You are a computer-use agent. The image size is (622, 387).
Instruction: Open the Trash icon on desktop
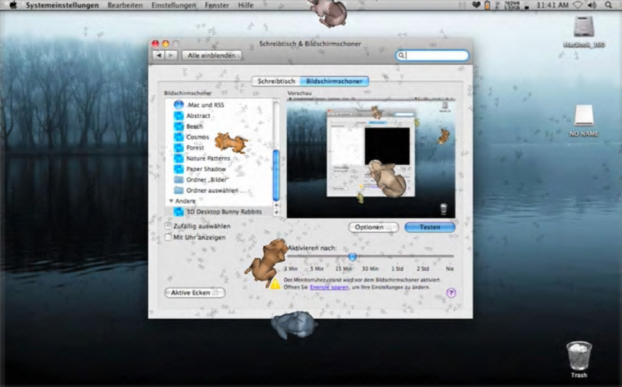(579, 356)
